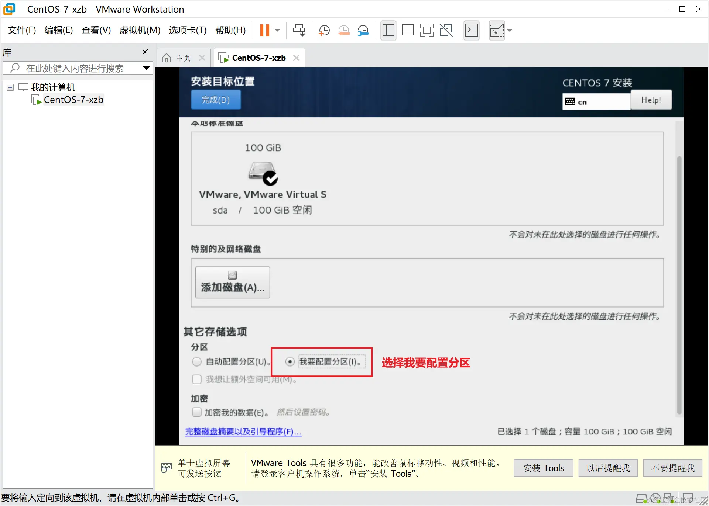Enter full screen mode from toolbar
The image size is (709, 506).
427,30
